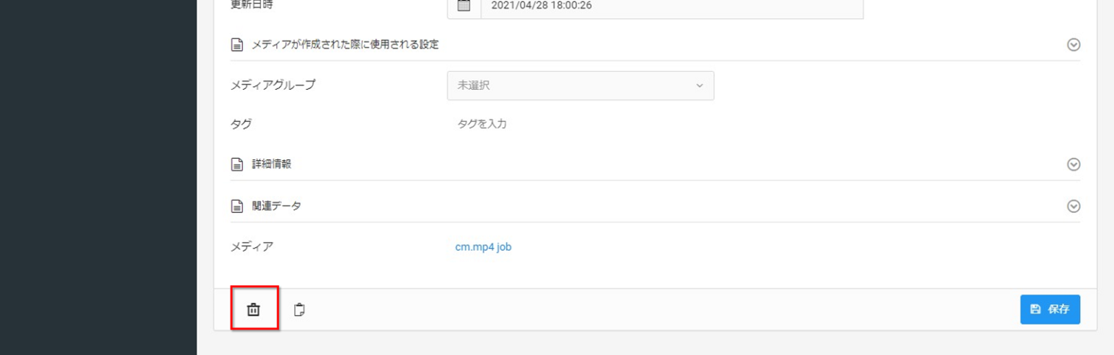Screen dimensions: 1114x355
Task: Click the document icon beside 関連データ
Action: [x=236, y=206]
